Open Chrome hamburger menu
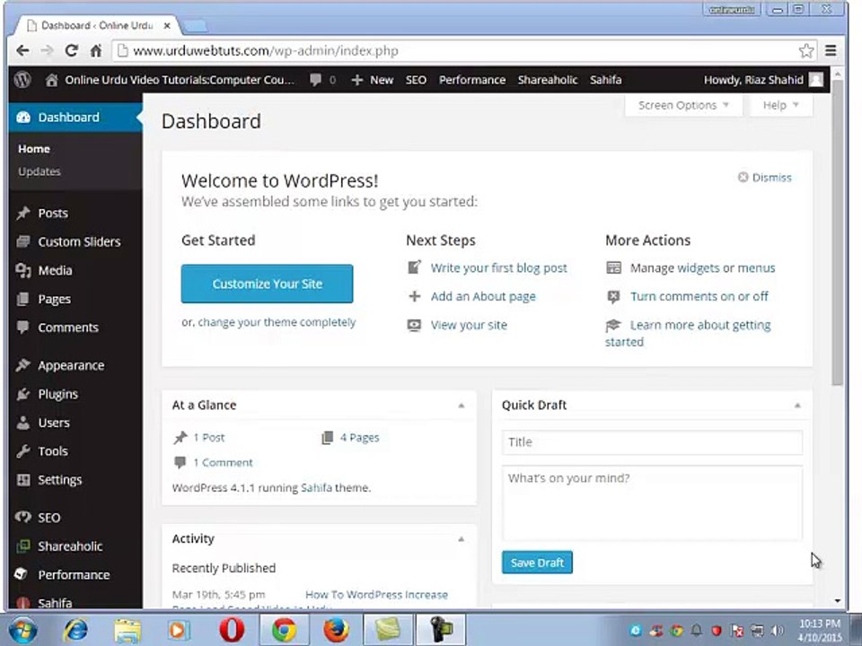This screenshot has width=862, height=646. (x=831, y=50)
